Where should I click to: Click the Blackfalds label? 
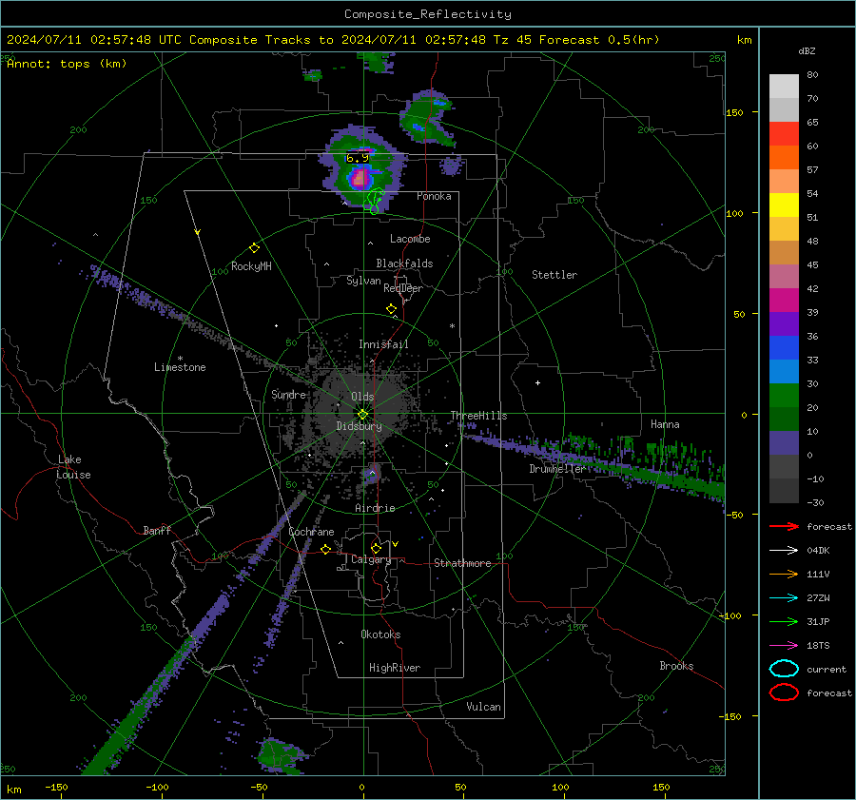pyautogui.click(x=404, y=263)
